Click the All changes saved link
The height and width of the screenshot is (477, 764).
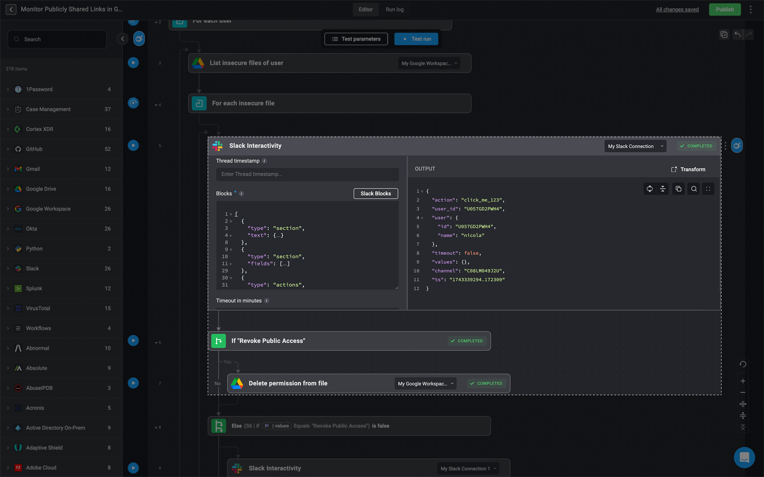pos(677,10)
